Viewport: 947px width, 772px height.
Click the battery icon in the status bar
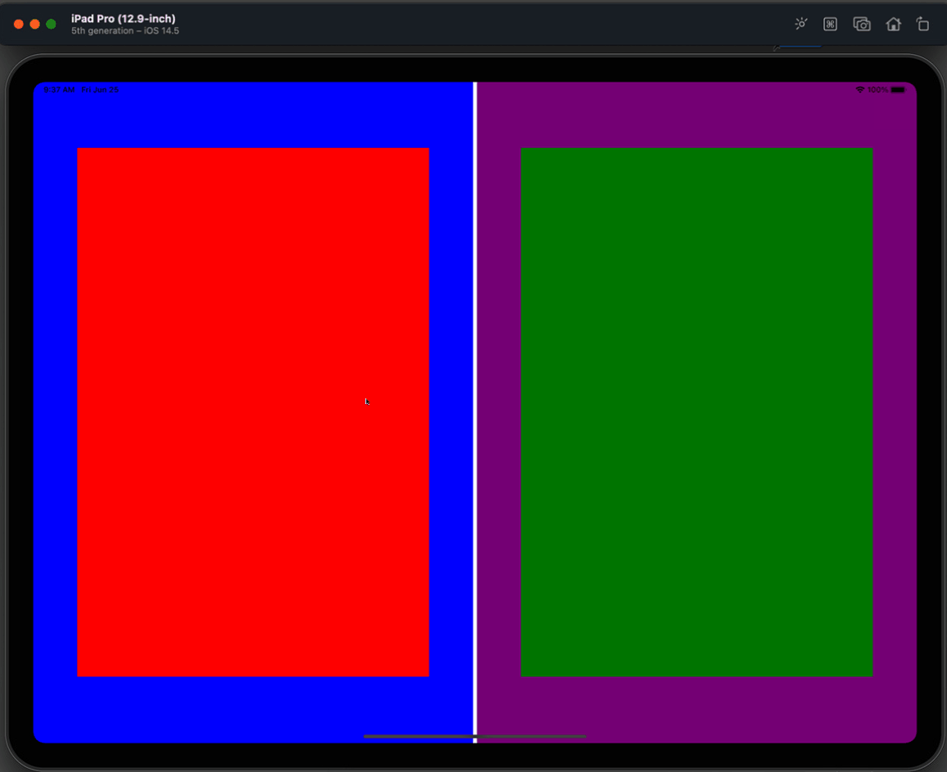point(897,89)
